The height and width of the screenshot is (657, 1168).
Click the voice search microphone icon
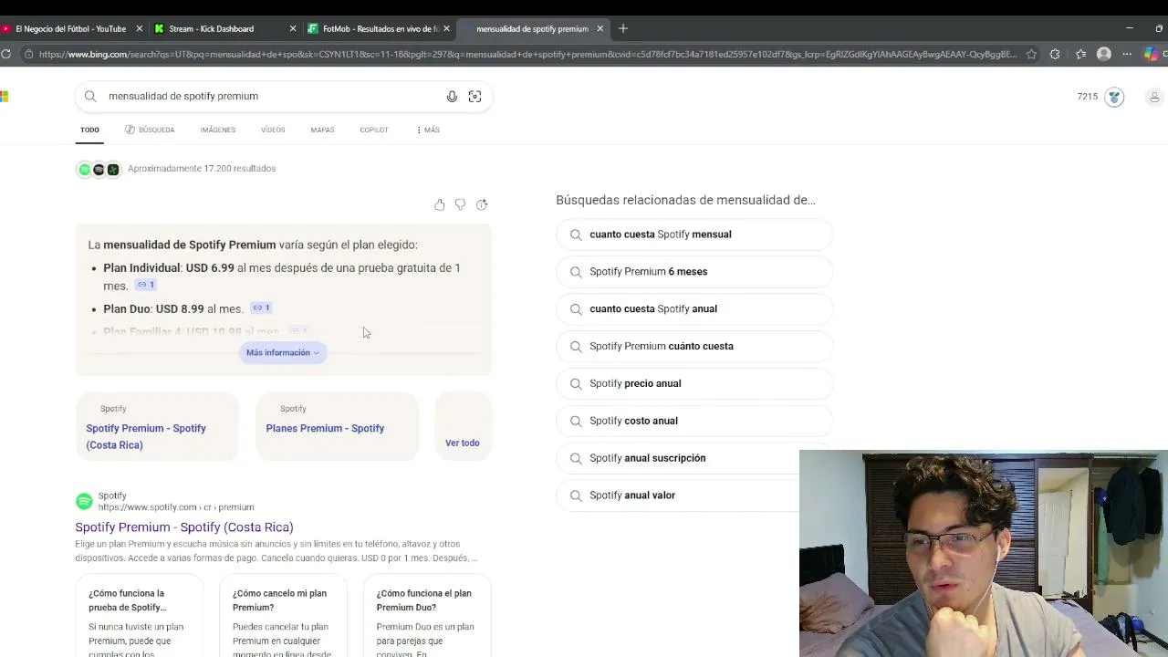click(x=452, y=96)
